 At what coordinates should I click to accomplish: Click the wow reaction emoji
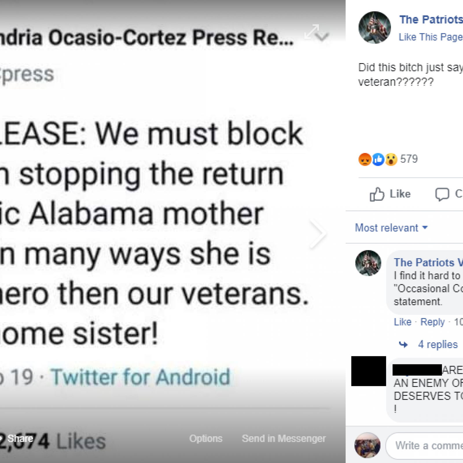[391, 159]
